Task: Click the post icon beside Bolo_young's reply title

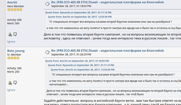Action: pyautogui.click(x=48, y=52)
